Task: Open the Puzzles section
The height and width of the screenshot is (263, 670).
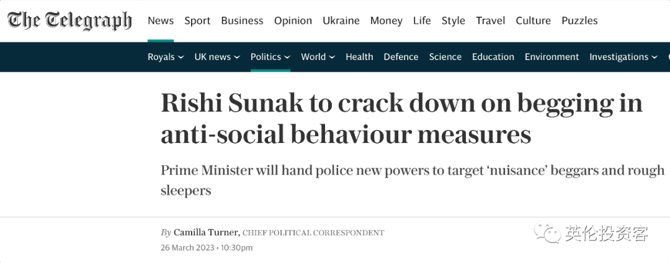Action: point(579,20)
